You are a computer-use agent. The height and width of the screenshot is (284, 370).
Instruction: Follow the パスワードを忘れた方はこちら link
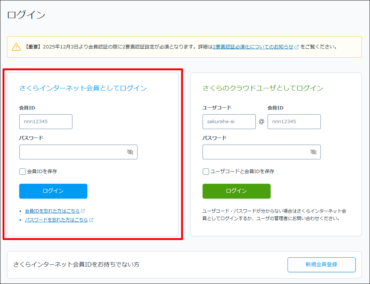coord(56,220)
